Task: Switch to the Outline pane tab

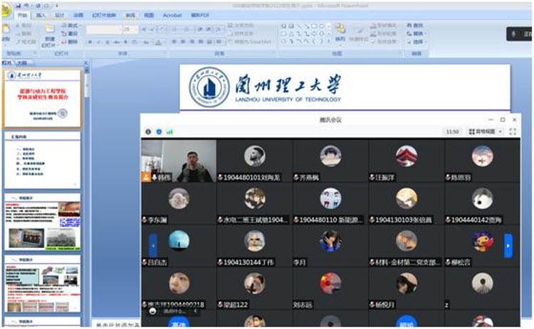Action: (x=22, y=62)
